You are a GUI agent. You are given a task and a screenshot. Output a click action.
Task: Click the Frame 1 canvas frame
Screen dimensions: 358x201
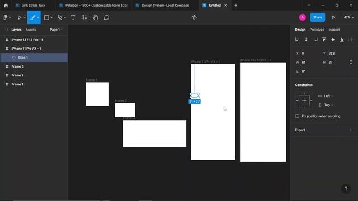tap(97, 94)
